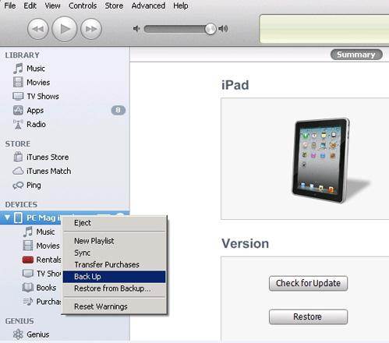Open the Apps library icon

[18, 110]
